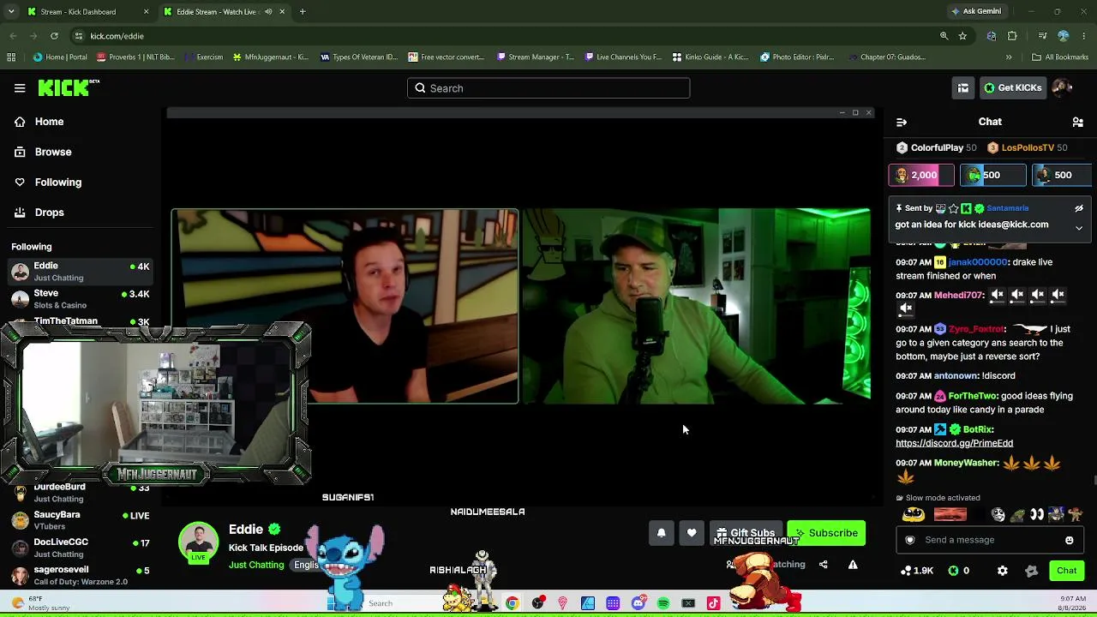Hide the pinned message from Santamaria
The height and width of the screenshot is (617, 1097).
(x=1079, y=208)
